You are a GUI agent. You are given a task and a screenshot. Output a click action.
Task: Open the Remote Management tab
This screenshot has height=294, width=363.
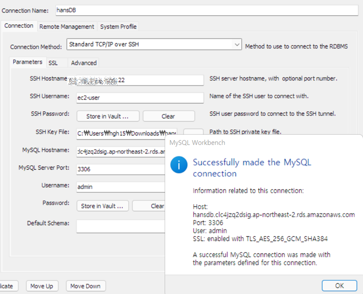pos(67,27)
